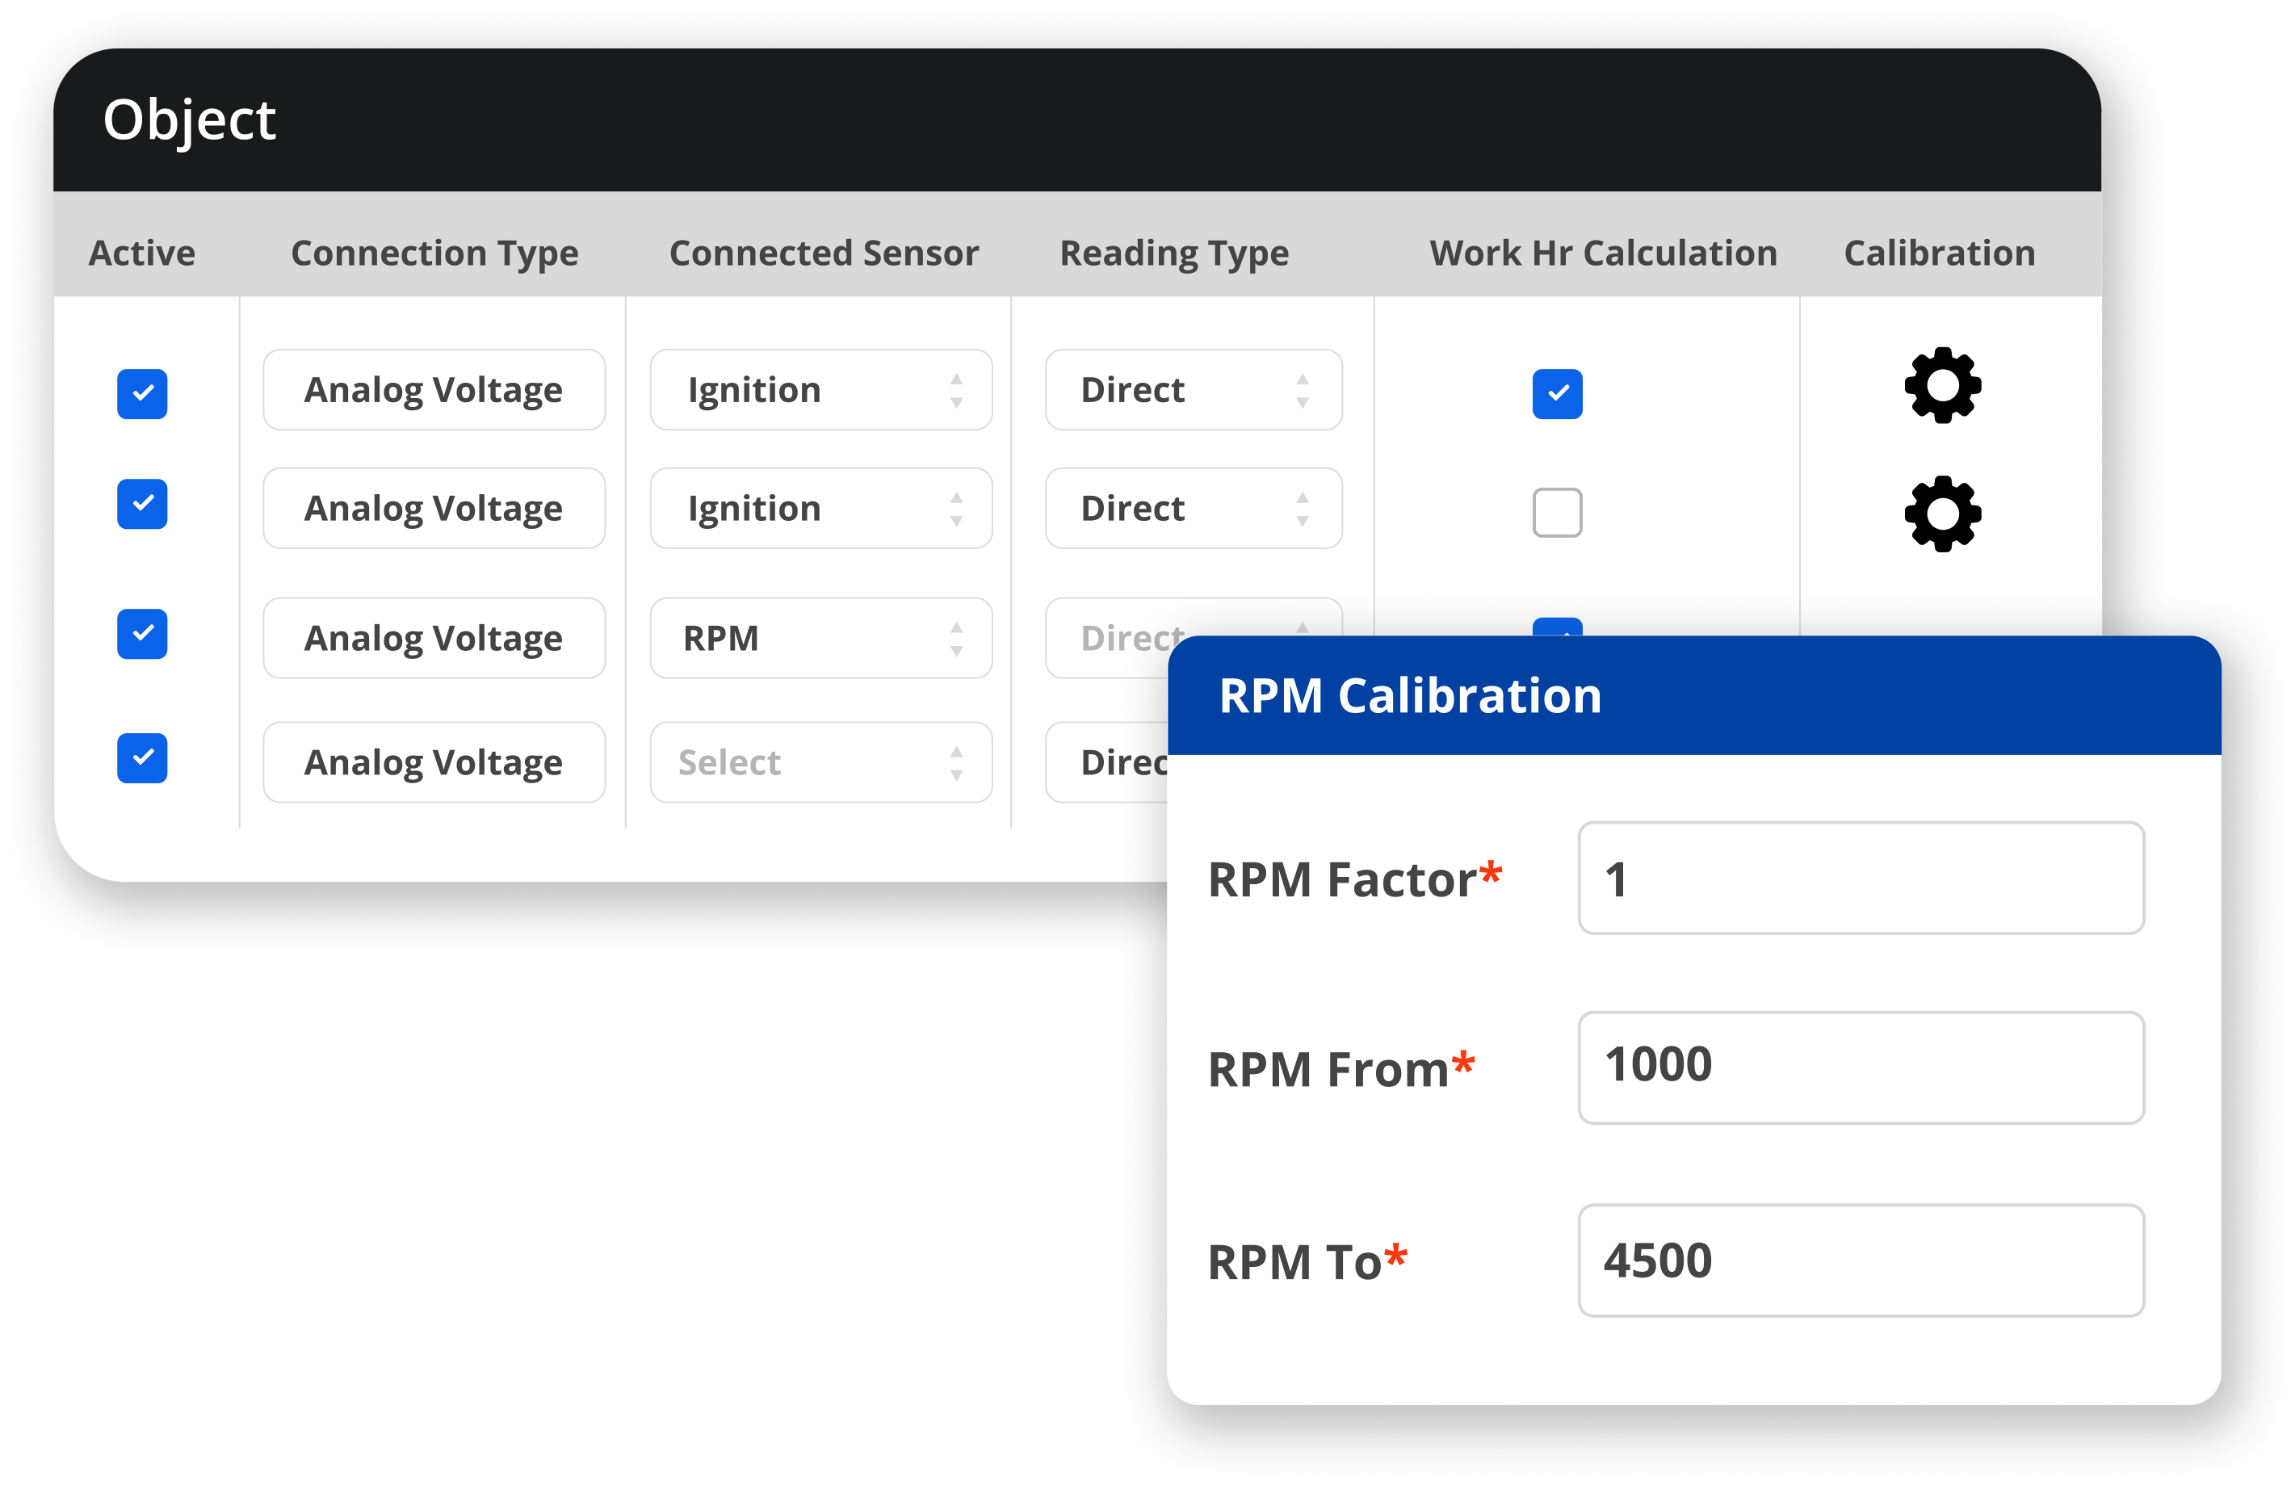Enable Active checkbox on row four
This screenshot has width=2295, height=1485.
[x=144, y=761]
